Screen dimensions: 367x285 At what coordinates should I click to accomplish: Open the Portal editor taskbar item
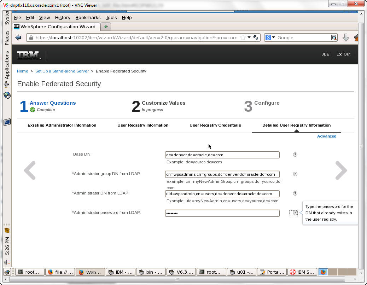(x=272, y=272)
